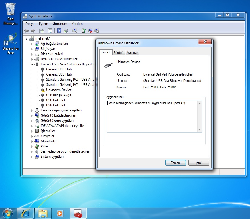Select the USB Bileşik Aygıt tree item
Viewport: 250px width, 219px height.
pos(59,95)
